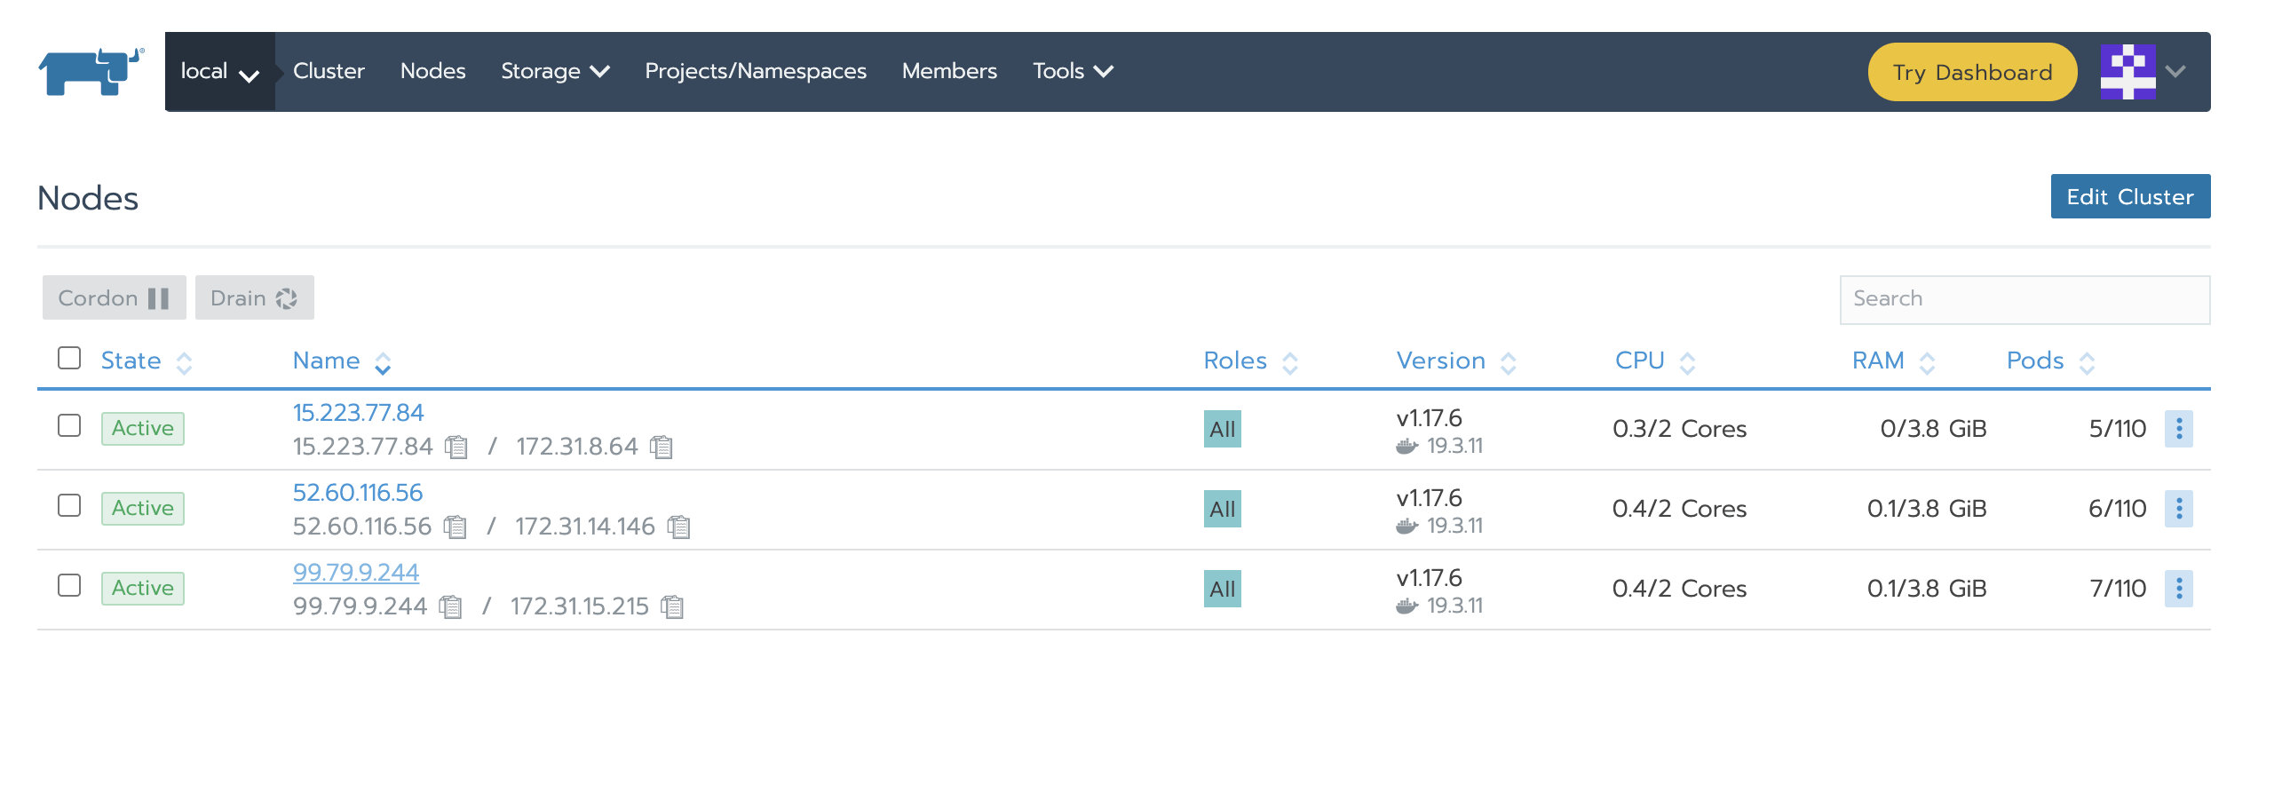The height and width of the screenshot is (808, 2282).
Task: Click the Try Dashboard button
Action: click(x=1972, y=72)
